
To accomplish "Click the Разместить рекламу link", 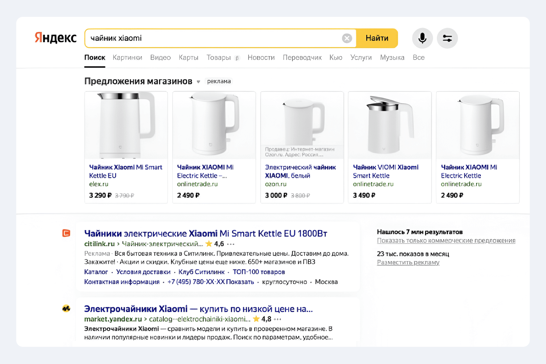I will click(x=408, y=262).
